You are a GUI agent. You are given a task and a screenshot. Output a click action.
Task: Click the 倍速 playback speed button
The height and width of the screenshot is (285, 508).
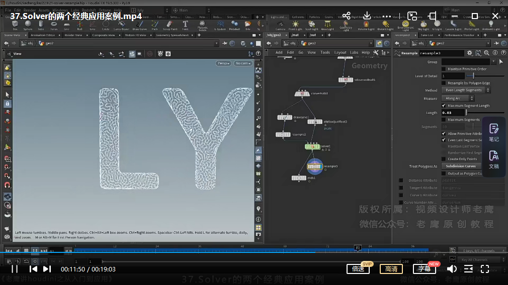pyautogui.click(x=358, y=269)
